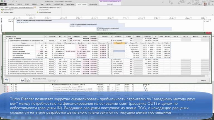The height and width of the screenshot is (120, 214).
Task: Click the Путь к смете path field
Action: pyautogui.click(x=21, y=7)
